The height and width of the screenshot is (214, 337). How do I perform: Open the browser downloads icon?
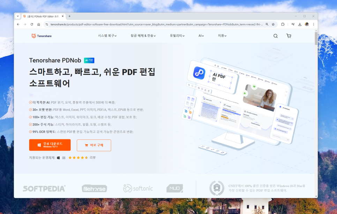pos(300,24)
